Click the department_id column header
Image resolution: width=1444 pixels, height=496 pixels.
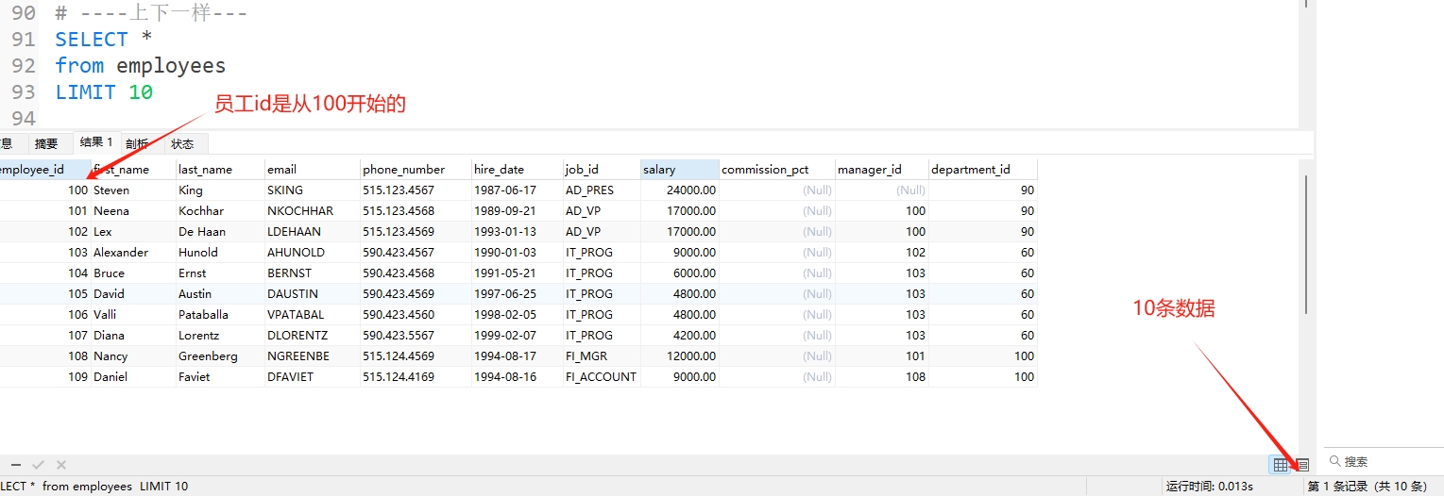point(980,170)
